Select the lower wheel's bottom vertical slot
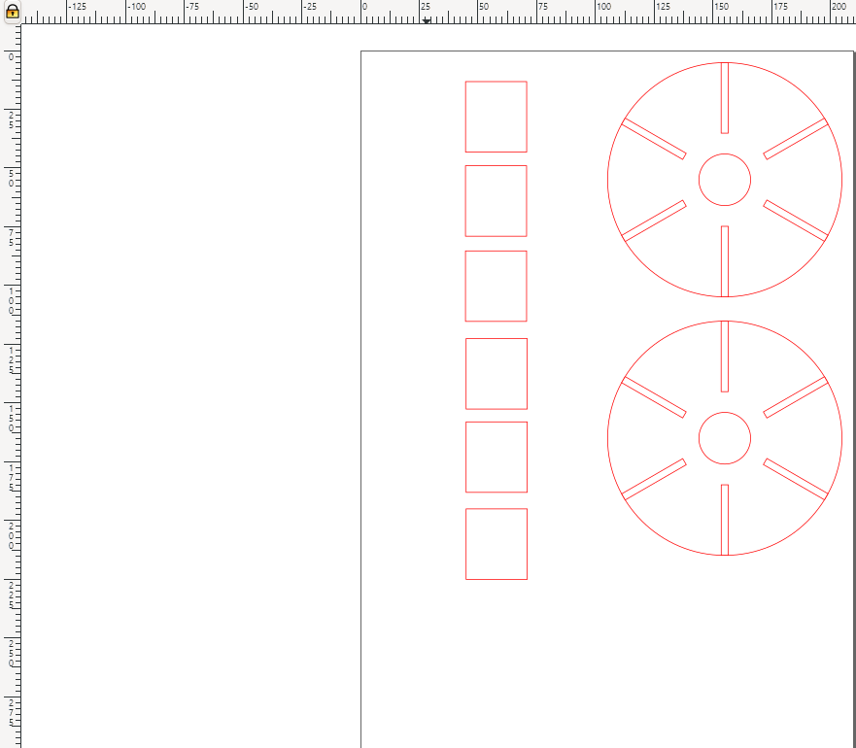 point(725,520)
